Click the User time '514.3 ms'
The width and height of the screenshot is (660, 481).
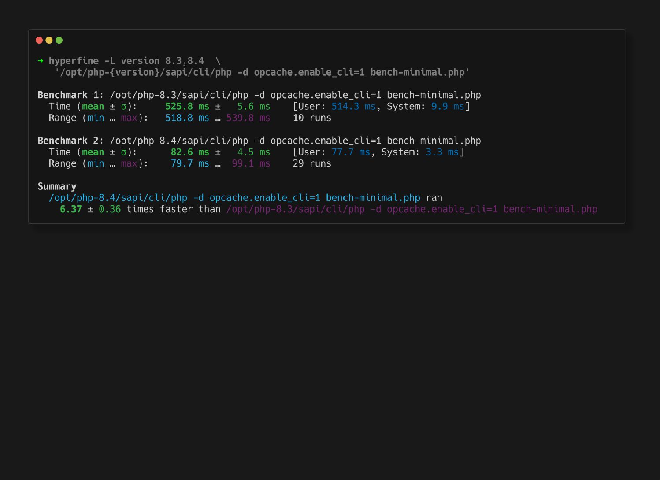click(x=353, y=107)
